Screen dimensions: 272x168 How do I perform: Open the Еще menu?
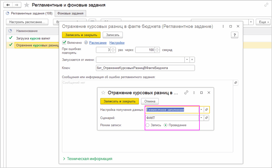tap(264, 22)
